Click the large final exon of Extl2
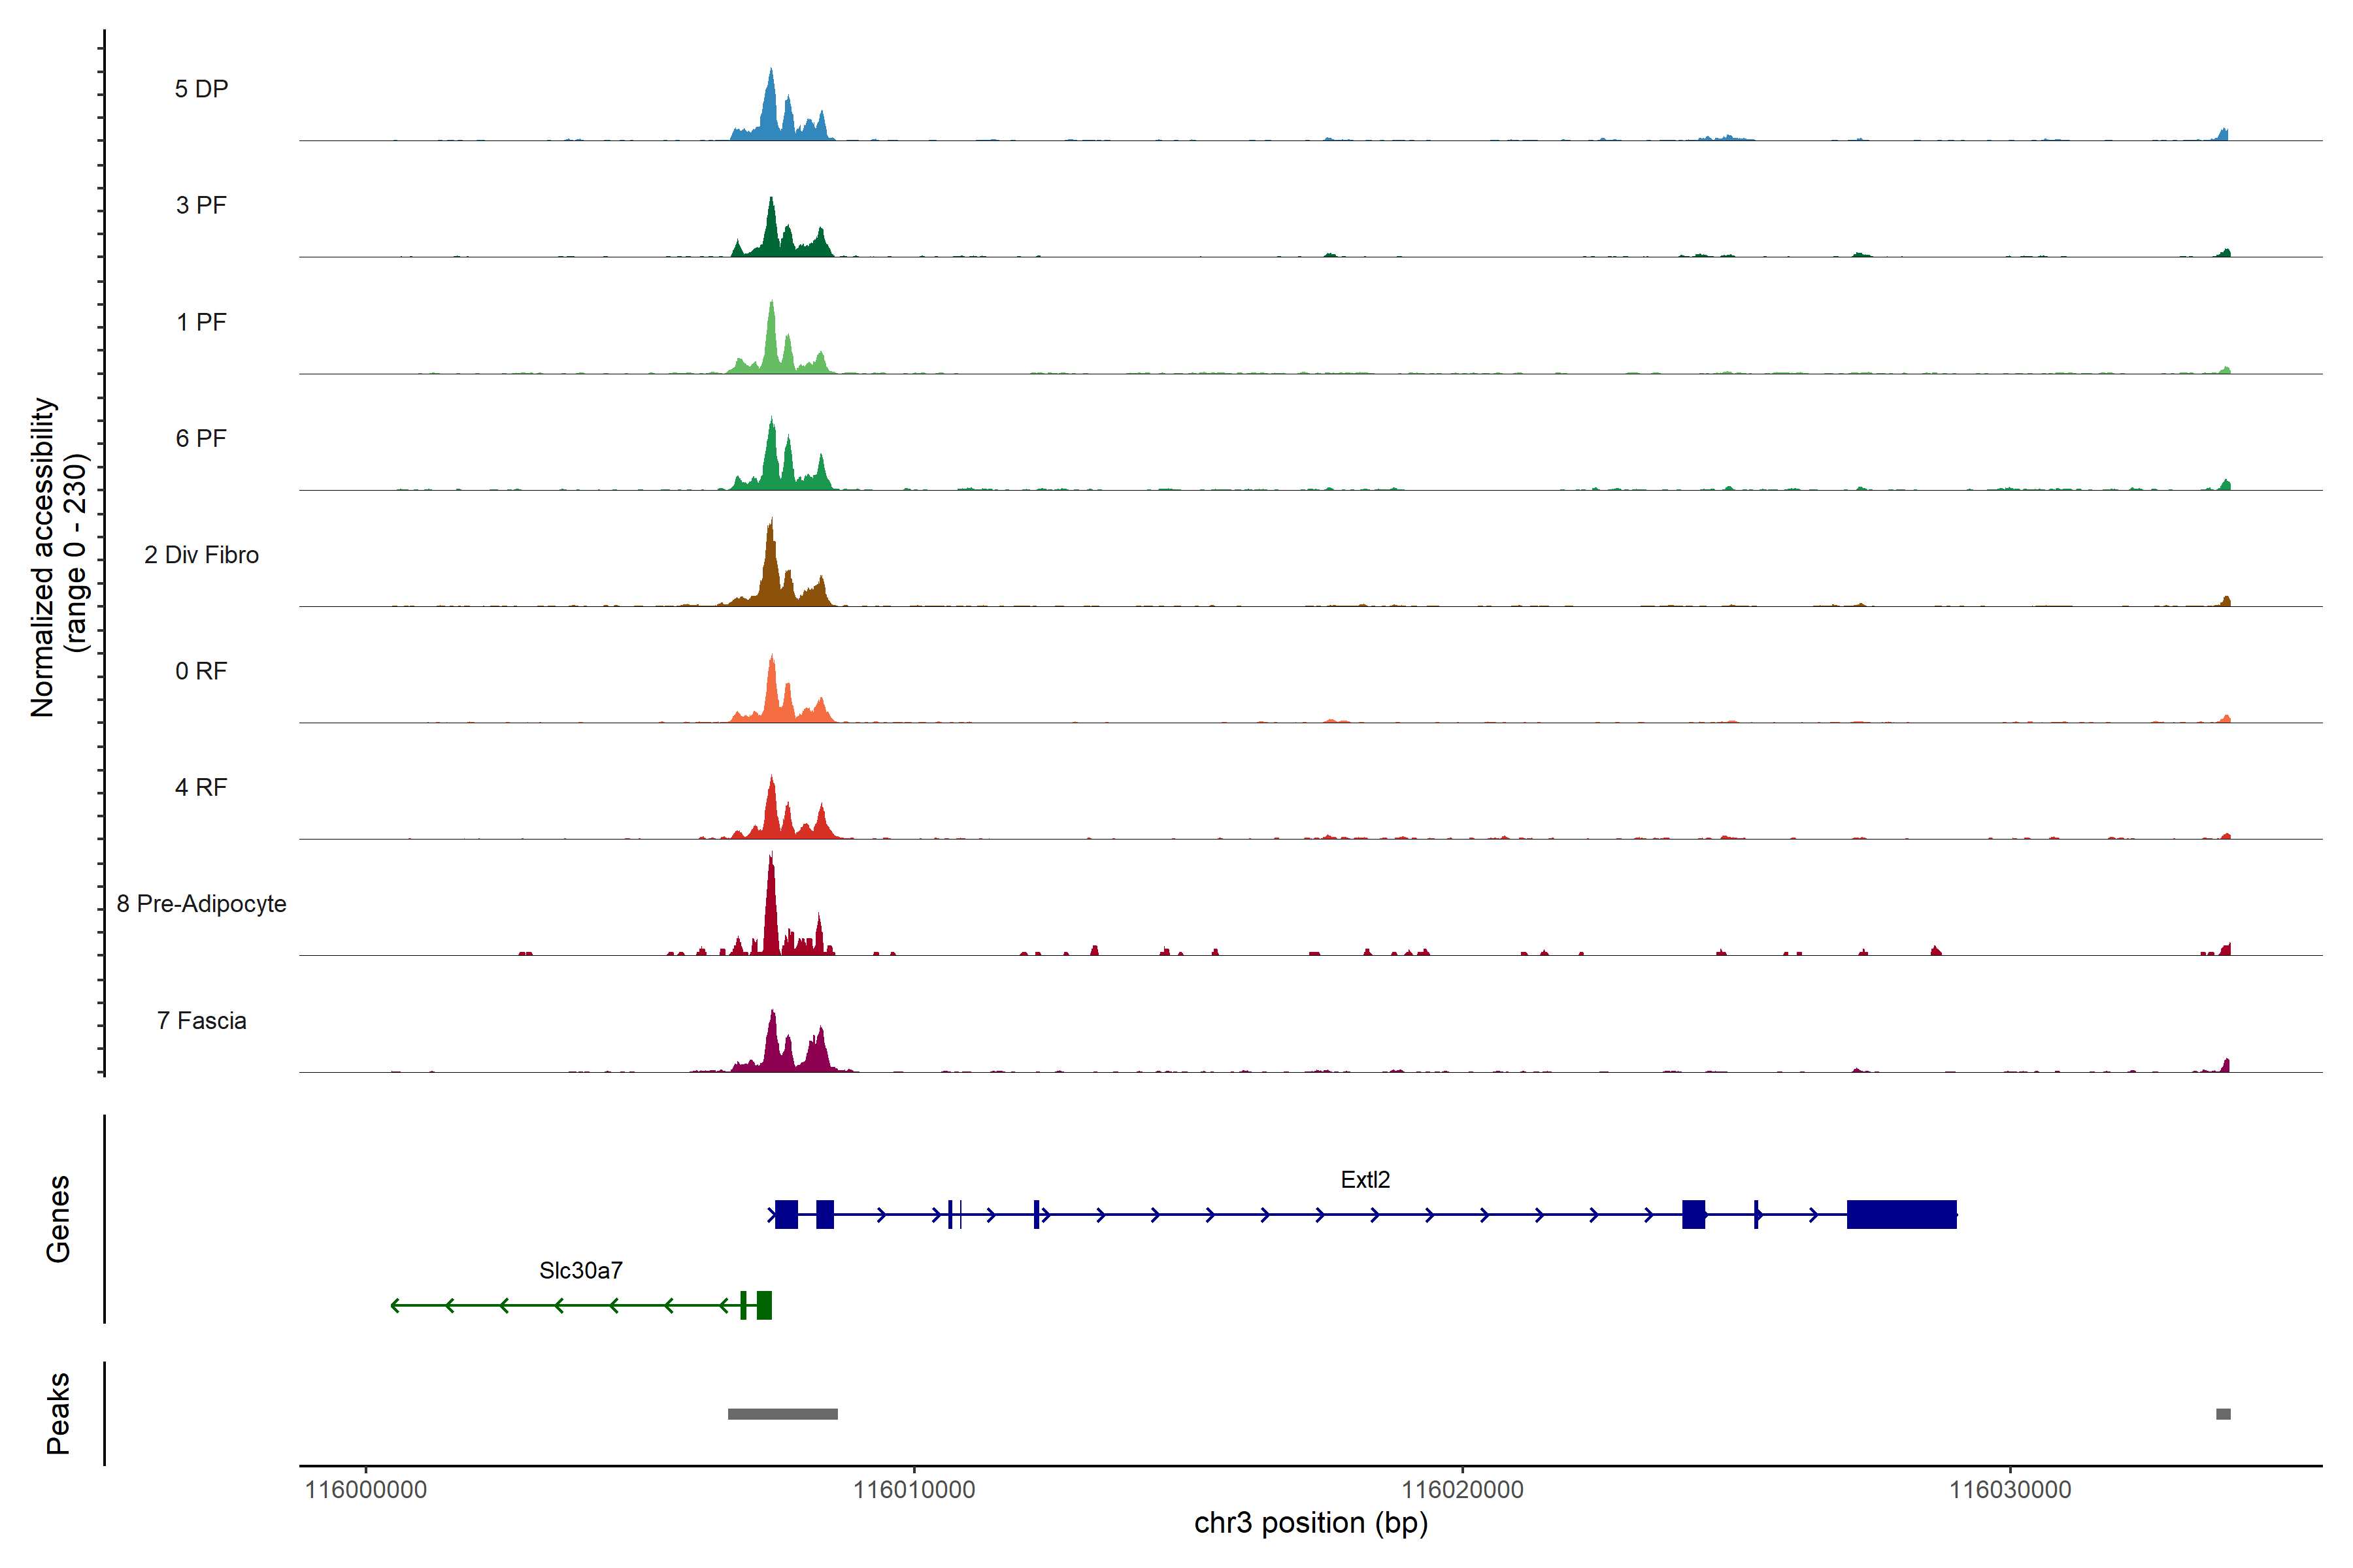Screen dimensions: 2353x1568 1901,1214
